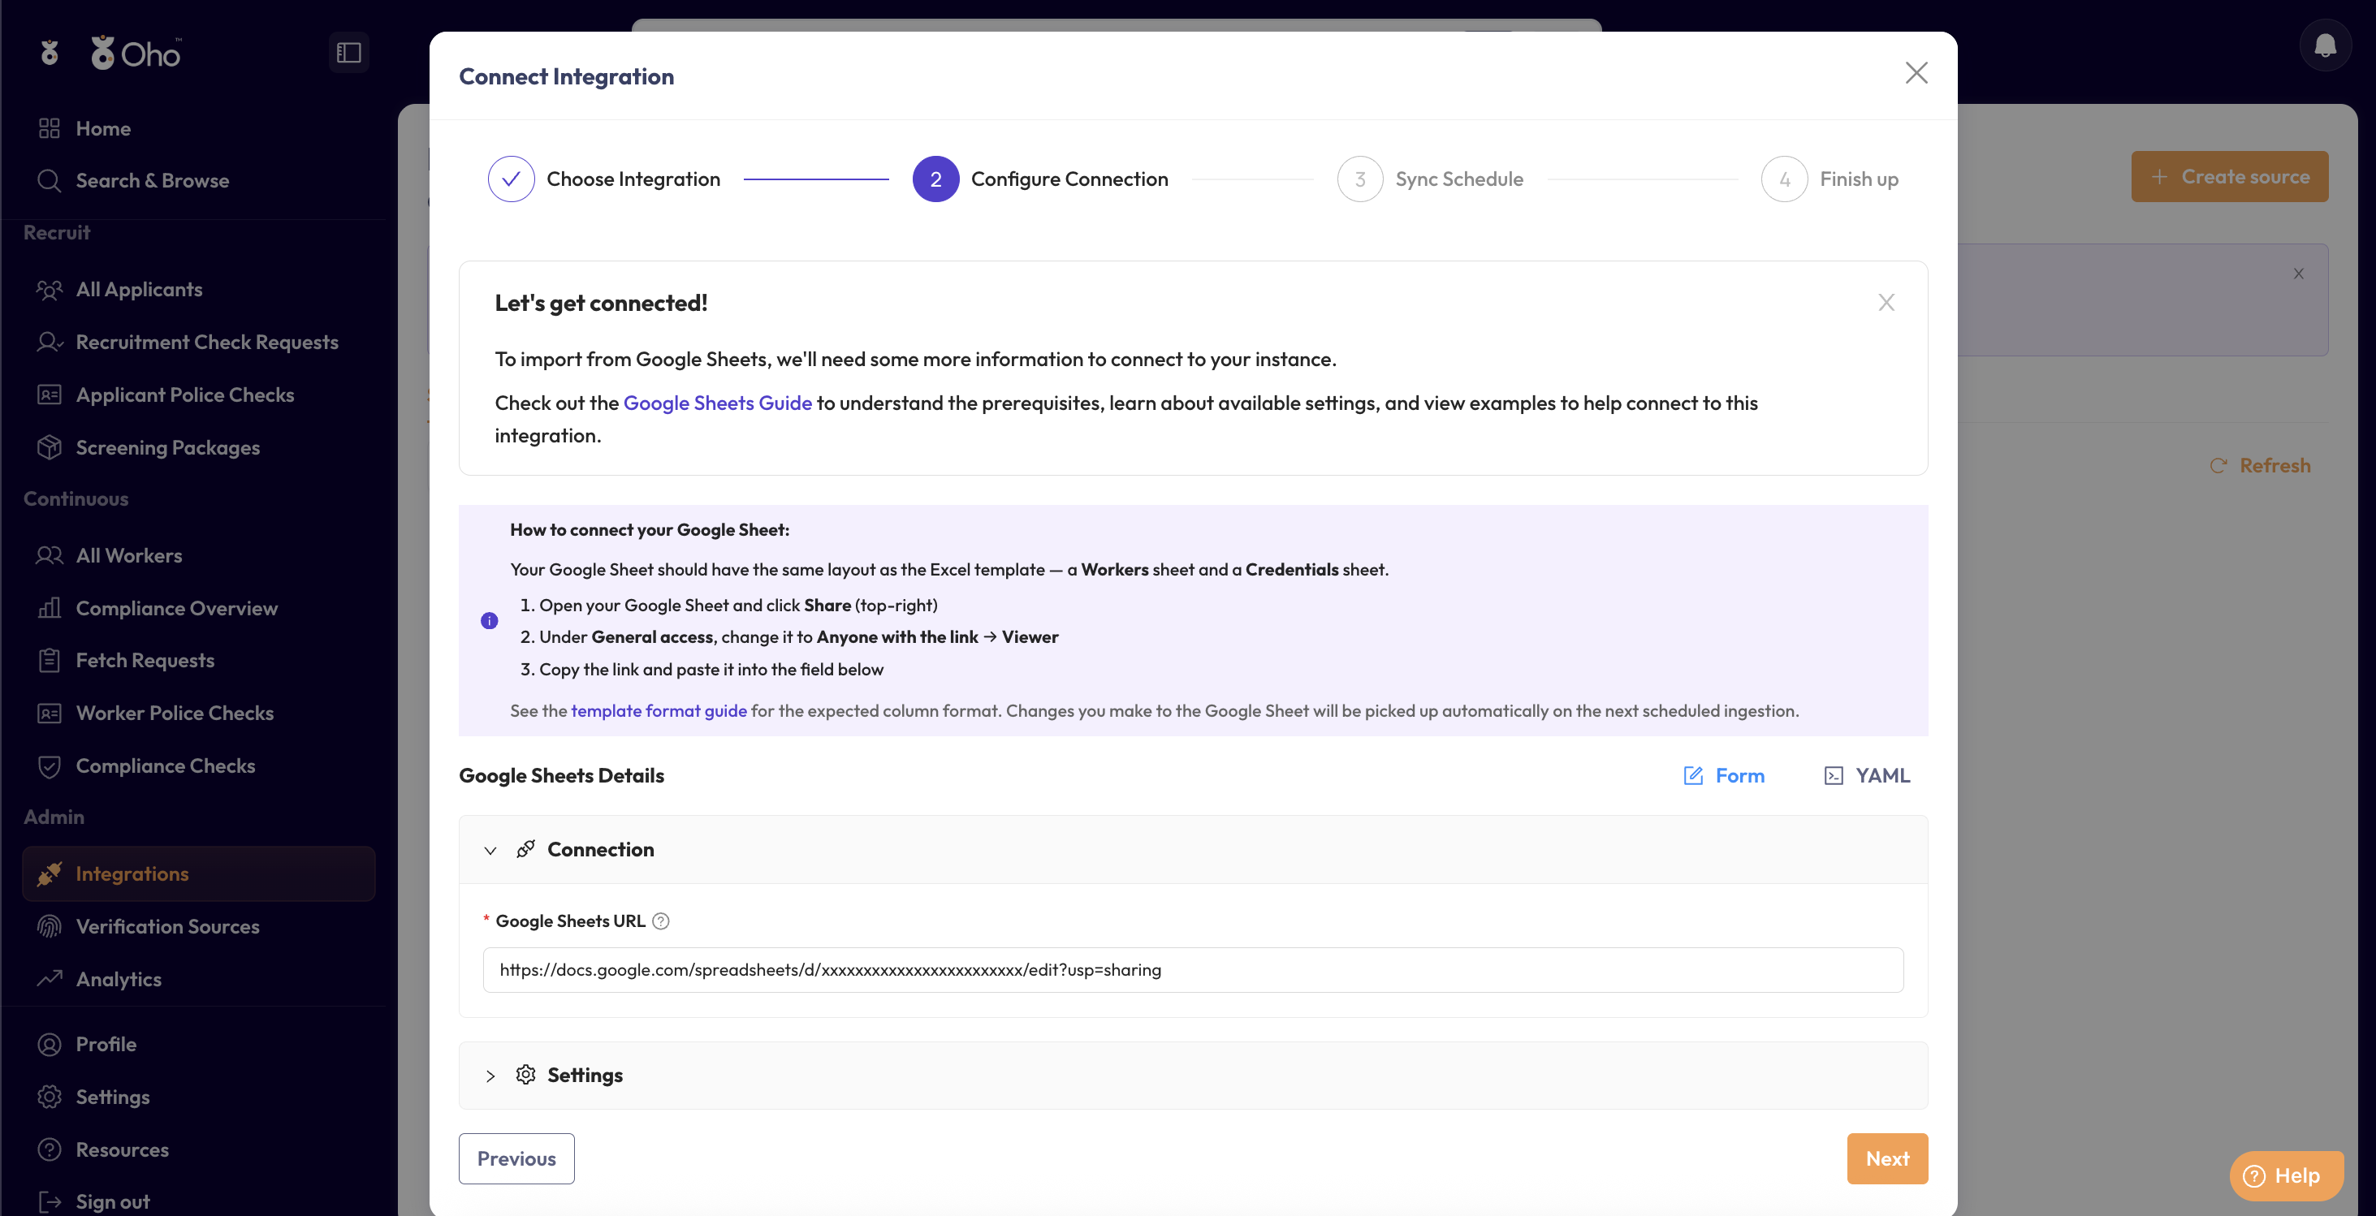Dismiss the Let's get connected panel
The height and width of the screenshot is (1216, 2376).
(x=1886, y=303)
